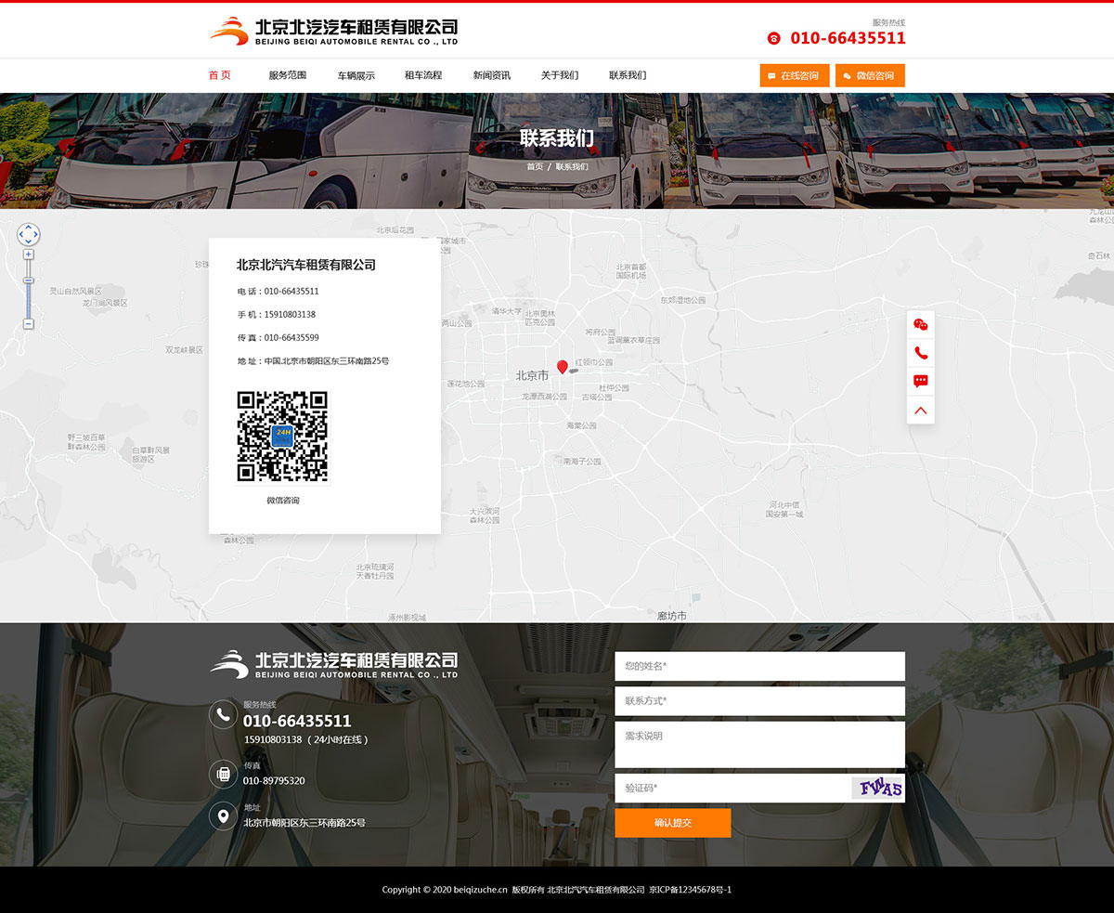Click the zoom-out minus icon on the map
Screen dimensions: 1114x913
pyautogui.click(x=28, y=323)
